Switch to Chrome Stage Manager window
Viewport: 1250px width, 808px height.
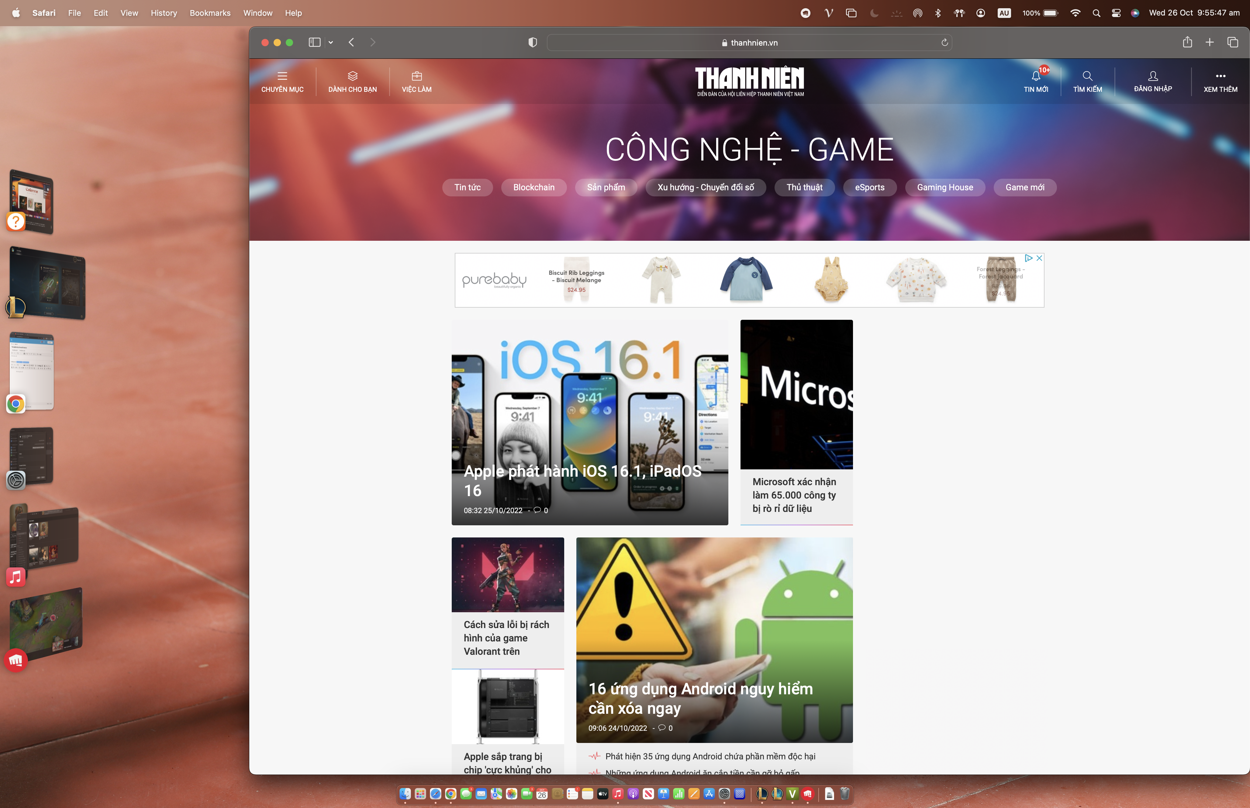[32, 371]
